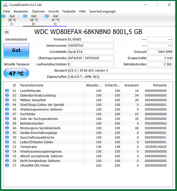Click status orb for Wiederzugewiesene Sektoren row

(7, 109)
